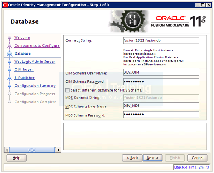Click sidebar scrollbar right arrow
The width and height of the screenshot is (214, 173).
(59, 150)
